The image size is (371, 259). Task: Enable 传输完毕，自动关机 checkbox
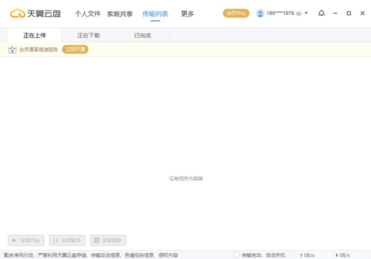[236, 255]
